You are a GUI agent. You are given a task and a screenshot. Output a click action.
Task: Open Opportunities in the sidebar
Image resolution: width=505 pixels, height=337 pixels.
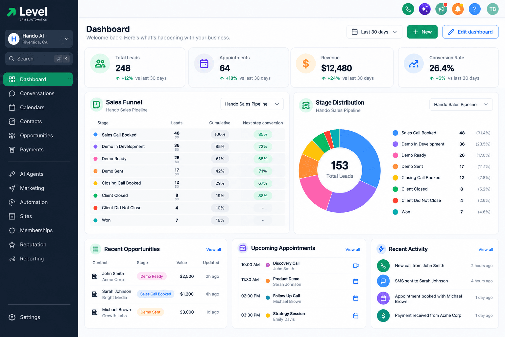coord(38,136)
